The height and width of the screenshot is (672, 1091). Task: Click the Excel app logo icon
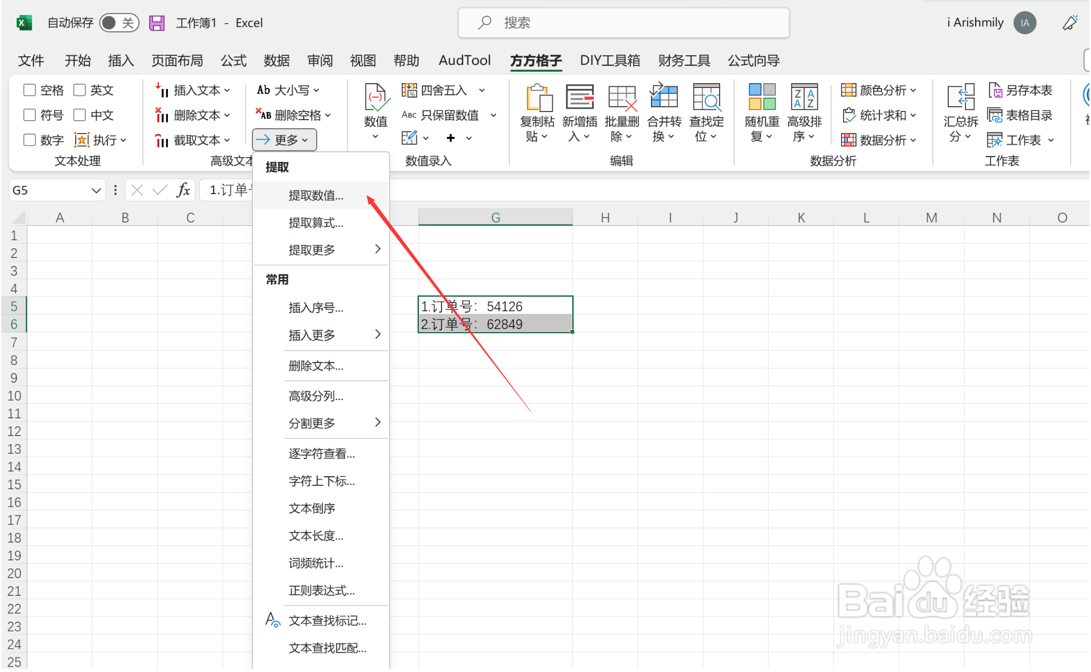24,23
